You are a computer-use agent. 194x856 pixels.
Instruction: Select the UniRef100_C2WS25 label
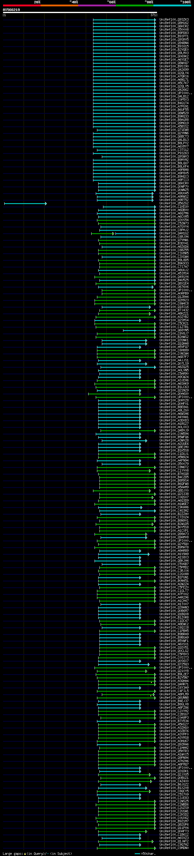point(174,801)
